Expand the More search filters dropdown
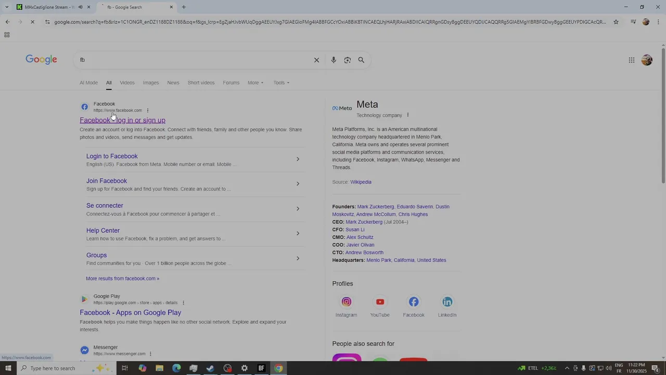This screenshot has height=375, width=666. click(x=255, y=83)
